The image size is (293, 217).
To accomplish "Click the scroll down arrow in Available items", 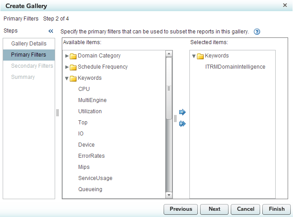I will [169, 195].
